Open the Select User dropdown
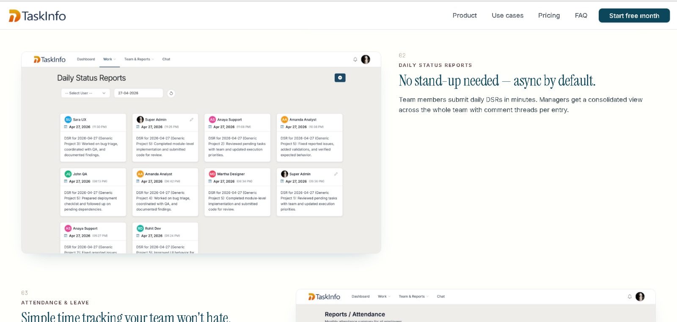The image size is (677, 322). coord(85,93)
